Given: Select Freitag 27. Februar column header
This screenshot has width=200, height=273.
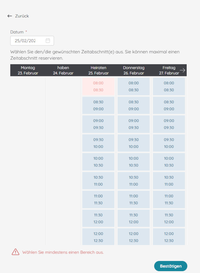Looking at the screenshot, I should tap(169, 70).
